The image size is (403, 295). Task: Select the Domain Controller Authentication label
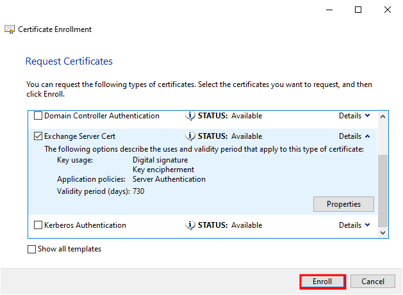[102, 116]
